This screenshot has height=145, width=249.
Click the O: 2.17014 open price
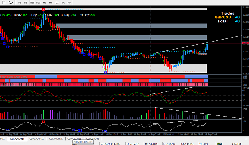(133, 144)
